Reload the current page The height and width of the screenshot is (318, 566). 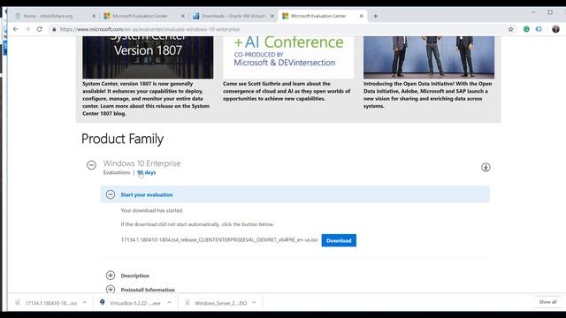coord(39,29)
